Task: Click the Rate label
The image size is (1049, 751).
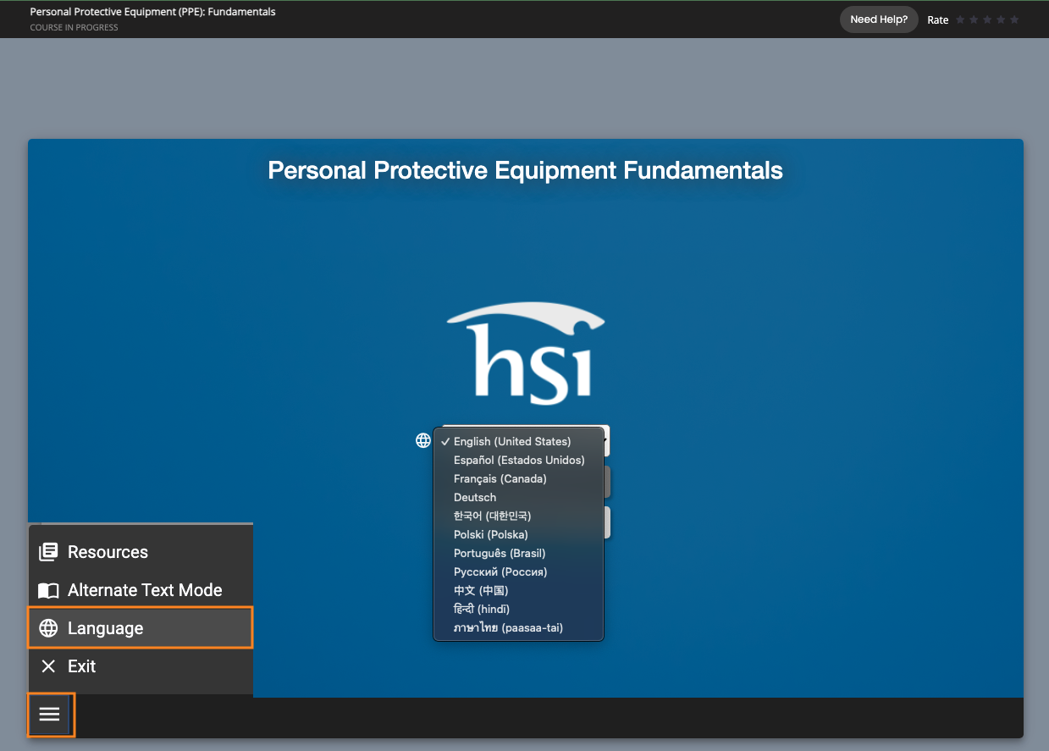Action: point(938,20)
